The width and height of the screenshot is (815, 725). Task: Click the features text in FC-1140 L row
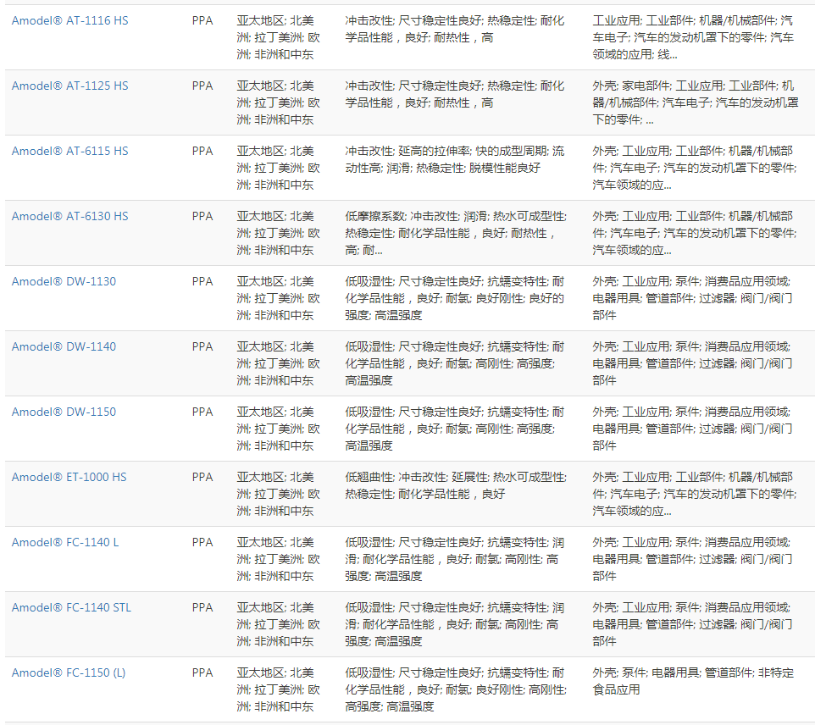(455, 559)
